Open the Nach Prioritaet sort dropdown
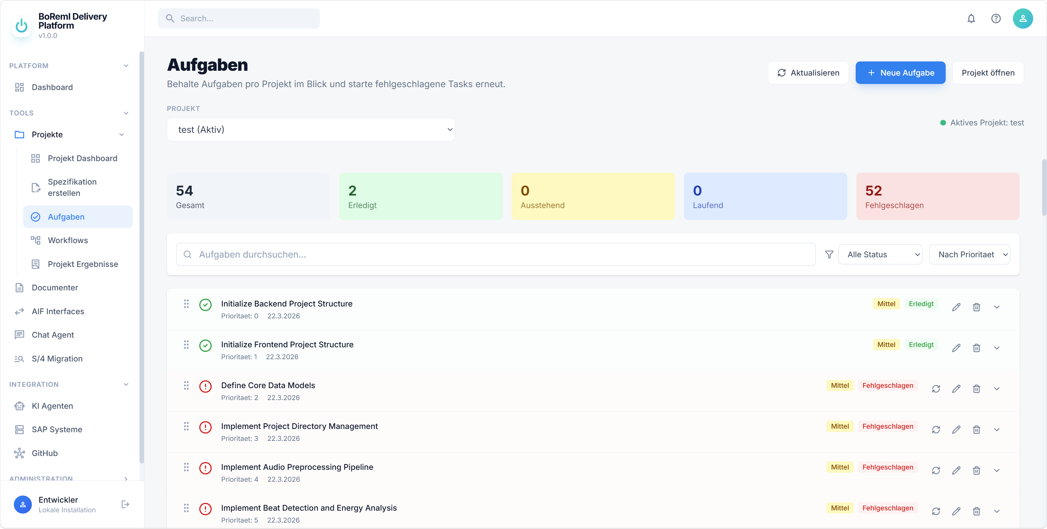 [970, 255]
